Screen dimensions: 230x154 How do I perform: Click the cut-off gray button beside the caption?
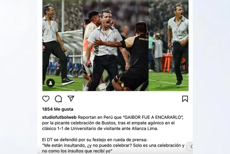click(x=190, y=146)
